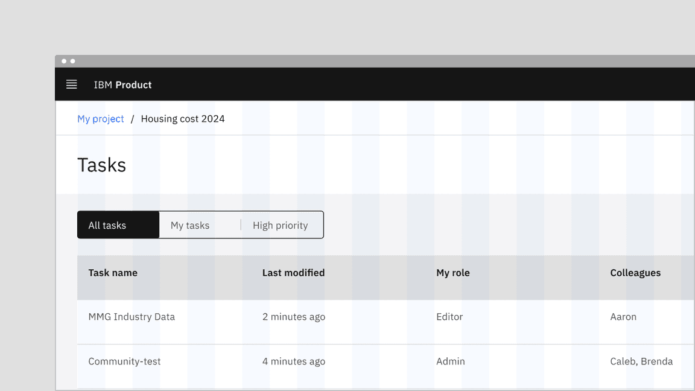Navigate back via 'My project' breadcrumb link

point(100,118)
